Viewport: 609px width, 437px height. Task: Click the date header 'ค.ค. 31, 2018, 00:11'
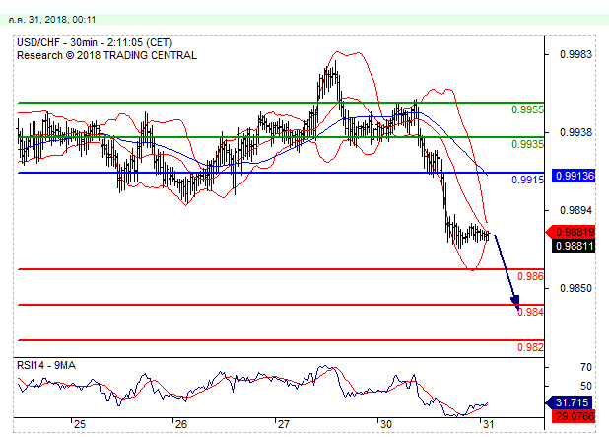click(x=52, y=20)
